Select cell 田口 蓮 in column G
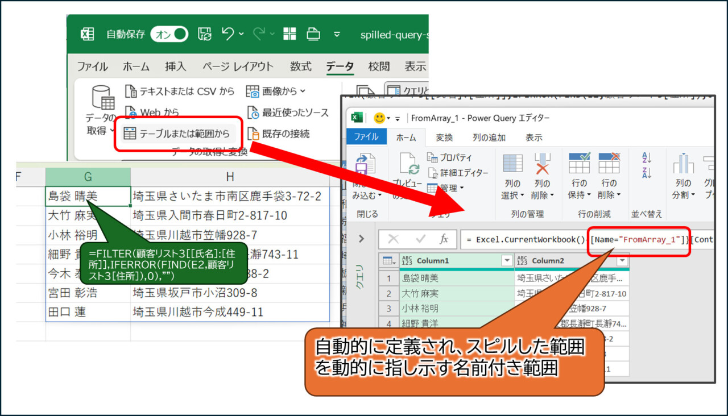This screenshot has height=416, width=728. [88, 312]
